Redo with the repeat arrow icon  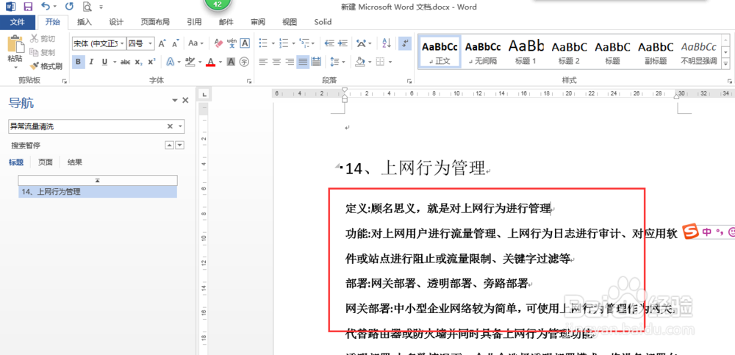69,7
